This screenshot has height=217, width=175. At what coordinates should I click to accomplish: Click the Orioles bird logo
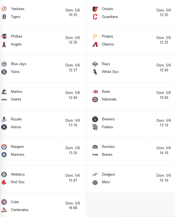tap(95, 9)
